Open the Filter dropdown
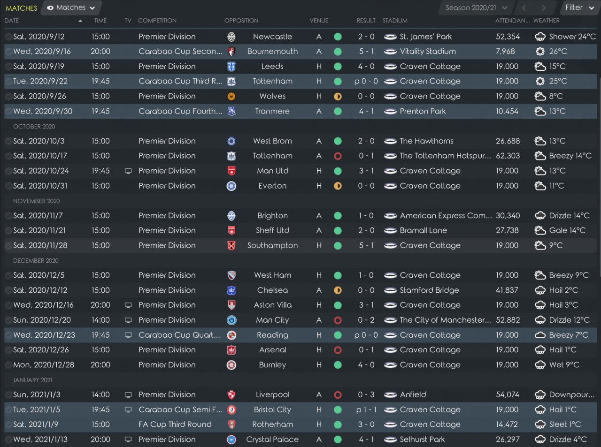The image size is (601, 447). pyautogui.click(x=579, y=8)
